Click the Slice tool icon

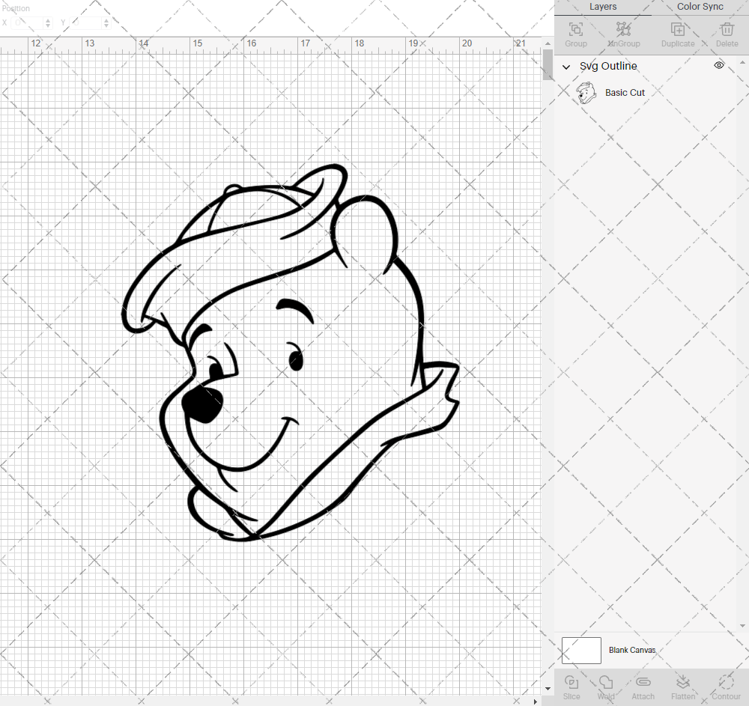click(x=571, y=681)
